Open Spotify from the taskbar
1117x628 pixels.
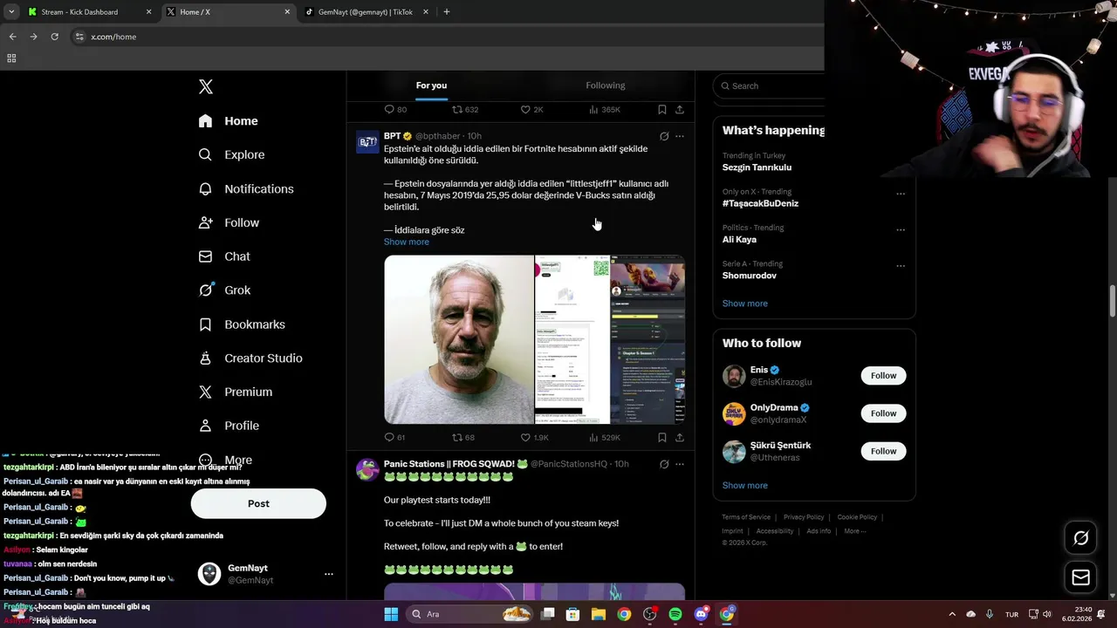pos(675,614)
